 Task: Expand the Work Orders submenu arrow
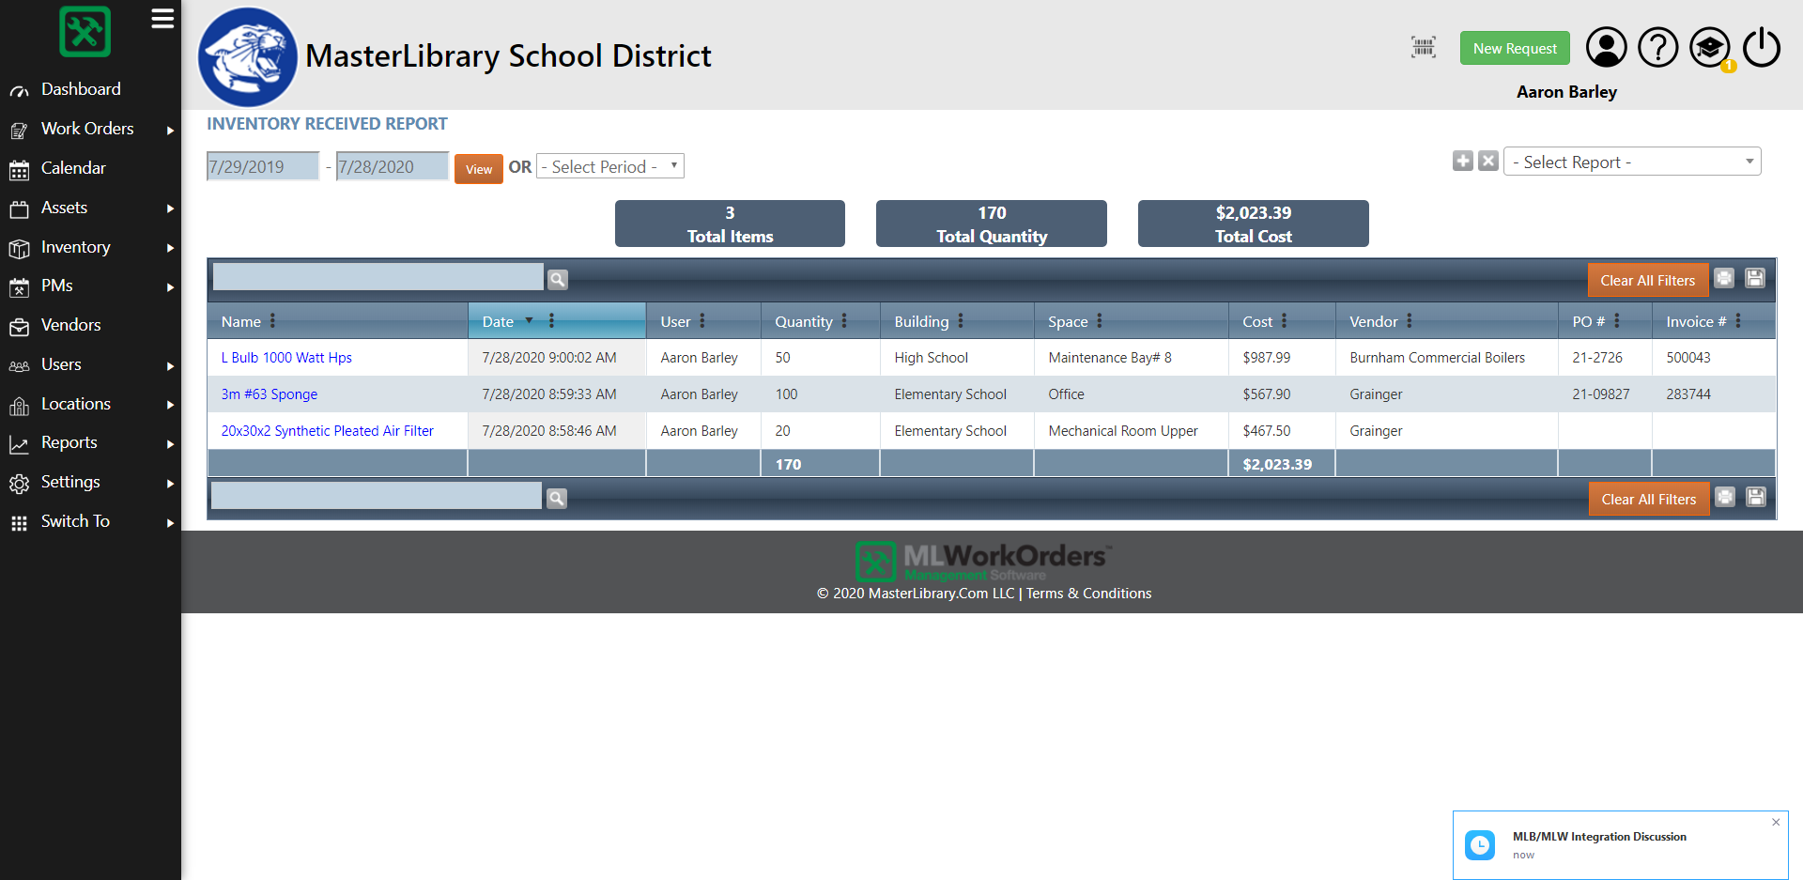(170, 130)
